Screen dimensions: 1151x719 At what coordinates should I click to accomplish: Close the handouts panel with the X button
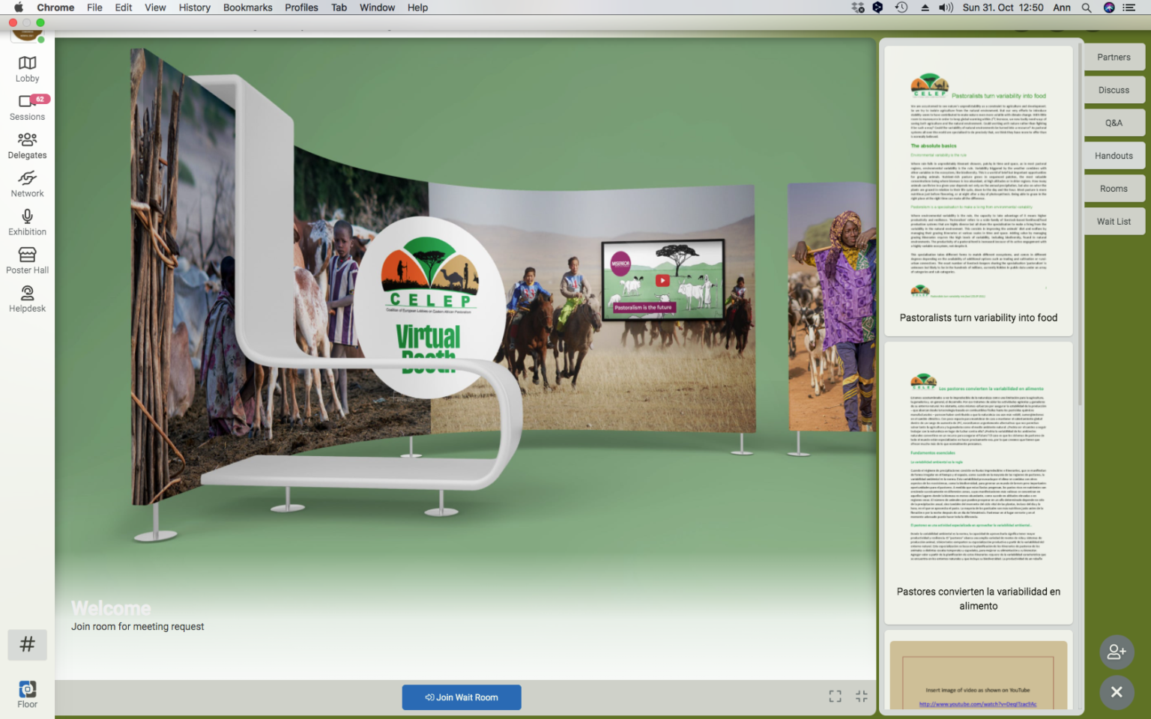pos(1117,692)
